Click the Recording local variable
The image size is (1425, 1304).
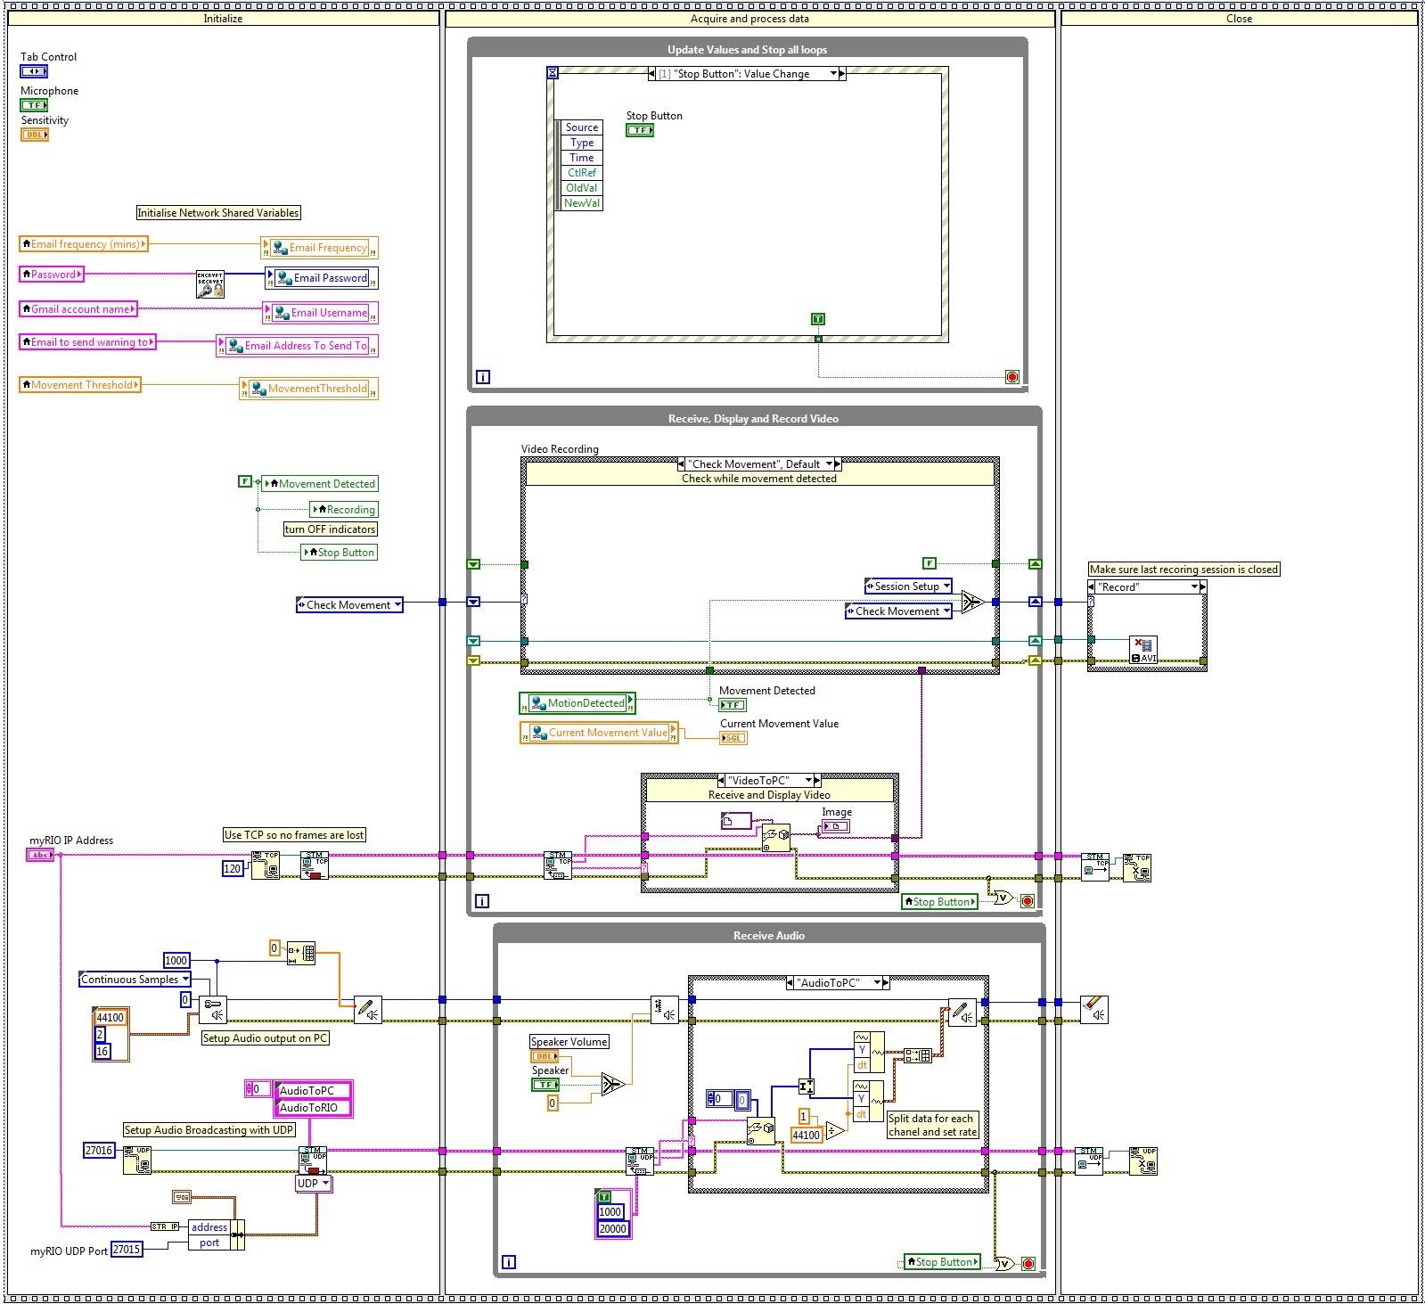pos(344,510)
